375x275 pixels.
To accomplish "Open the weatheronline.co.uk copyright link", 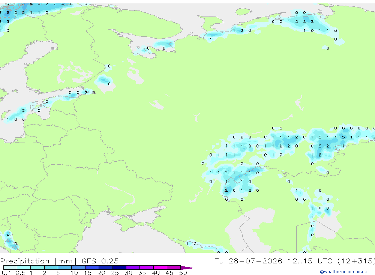I will tap(343, 272).
